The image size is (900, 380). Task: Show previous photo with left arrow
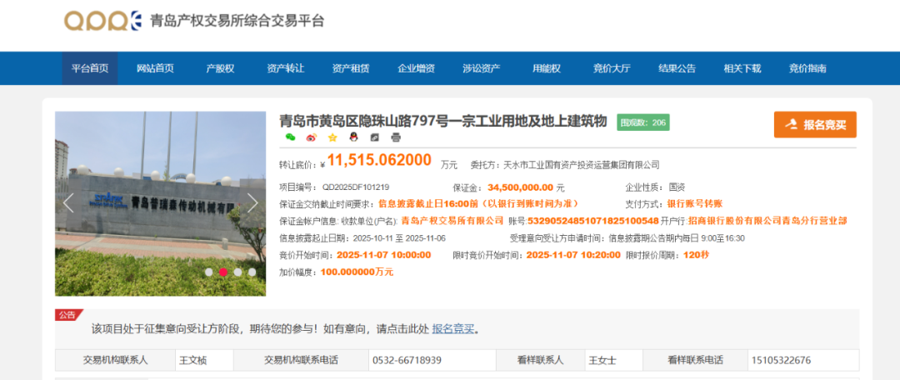[69, 202]
